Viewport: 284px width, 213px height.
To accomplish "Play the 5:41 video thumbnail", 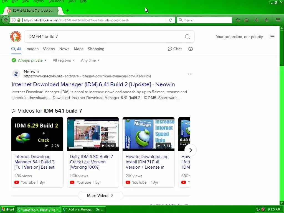I will [149, 134].
